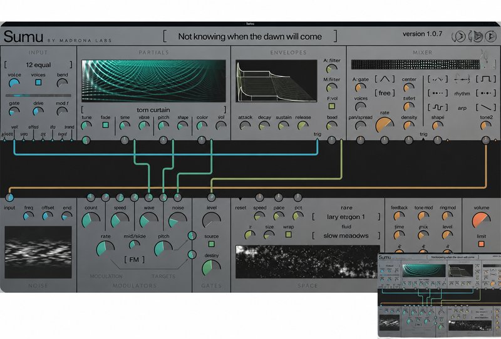501x339 pixels.
Task: Toggle the fade switch in Partials
Action: coord(105,125)
